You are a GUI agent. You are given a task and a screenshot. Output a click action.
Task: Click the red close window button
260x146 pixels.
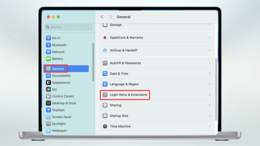(x=48, y=17)
